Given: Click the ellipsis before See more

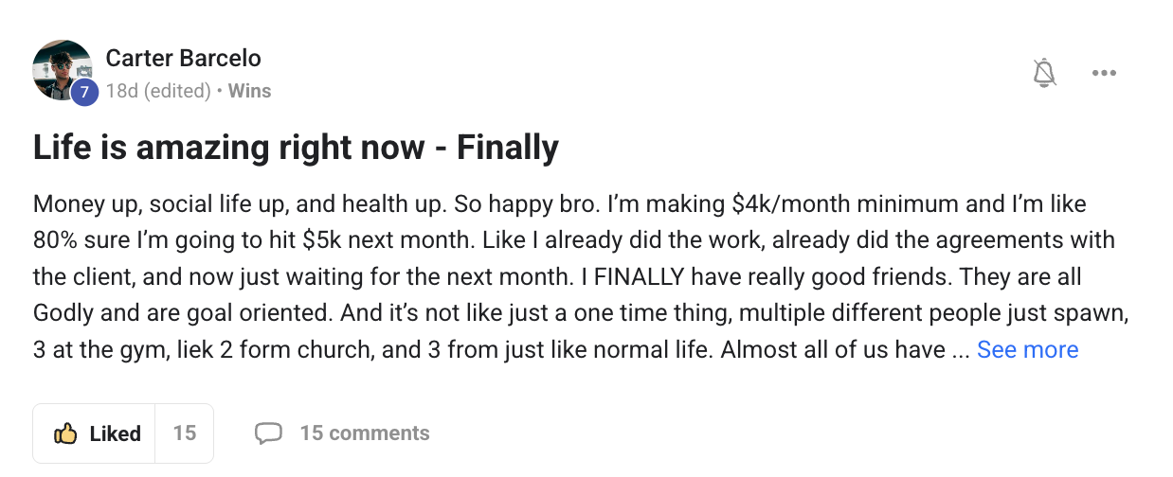Looking at the screenshot, I should point(960,350).
